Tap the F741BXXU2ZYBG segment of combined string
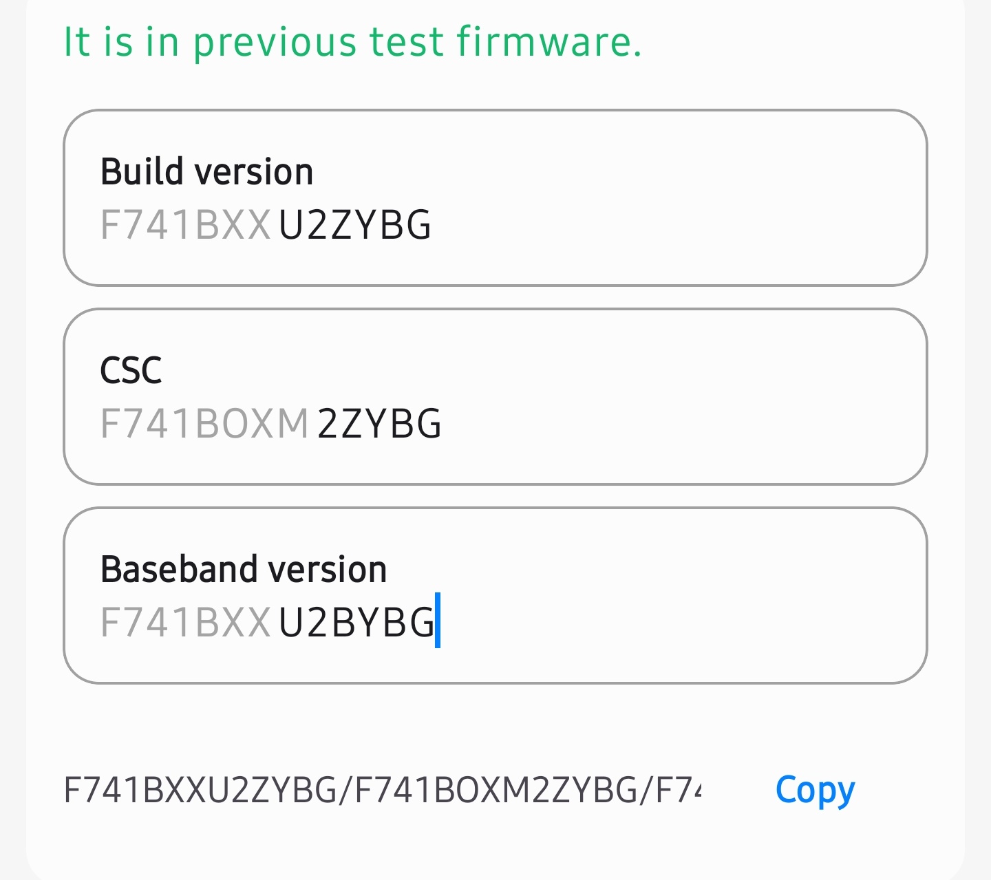Screen dimensions: 991x880 (200, 790)
